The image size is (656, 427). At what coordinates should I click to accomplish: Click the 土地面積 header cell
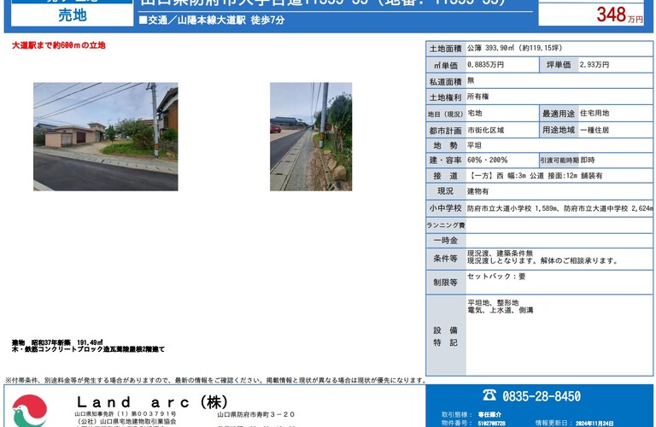tap(446, 49)
